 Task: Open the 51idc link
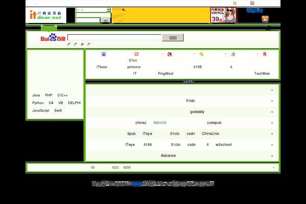(x=190, y=101)
